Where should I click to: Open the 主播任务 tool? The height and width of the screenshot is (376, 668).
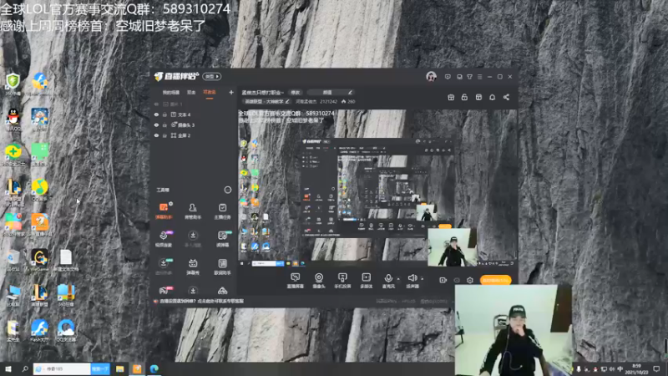point(222,211)
